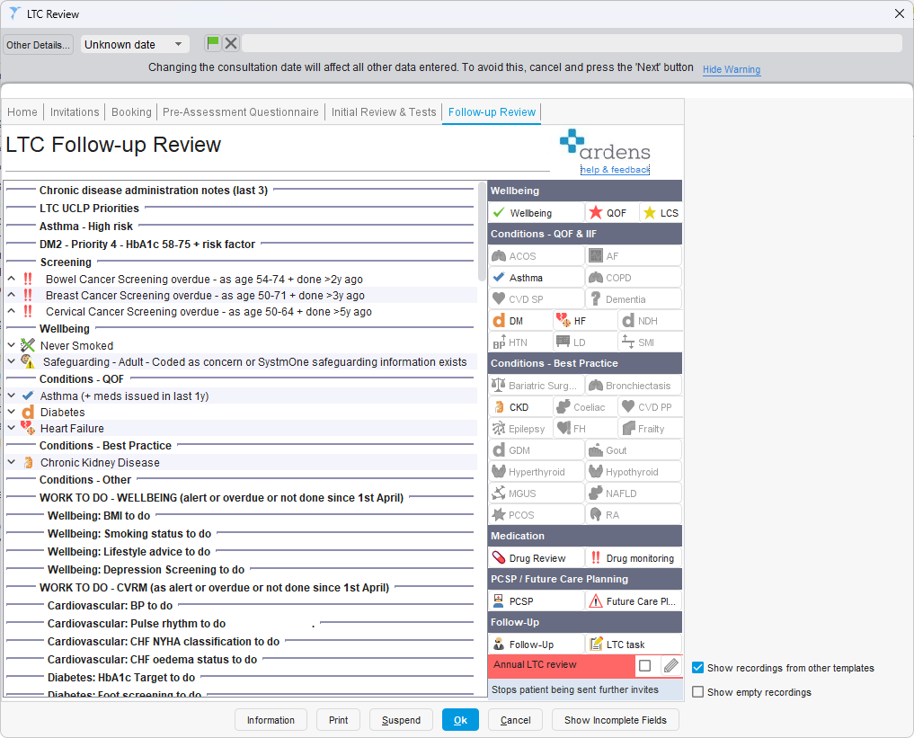This screenshot has height=738, width=914.
Task: Open the Initial Review & Tests tab
Action: point(384,112)
